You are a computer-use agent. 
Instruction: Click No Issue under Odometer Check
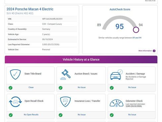(x=132, y=115)
